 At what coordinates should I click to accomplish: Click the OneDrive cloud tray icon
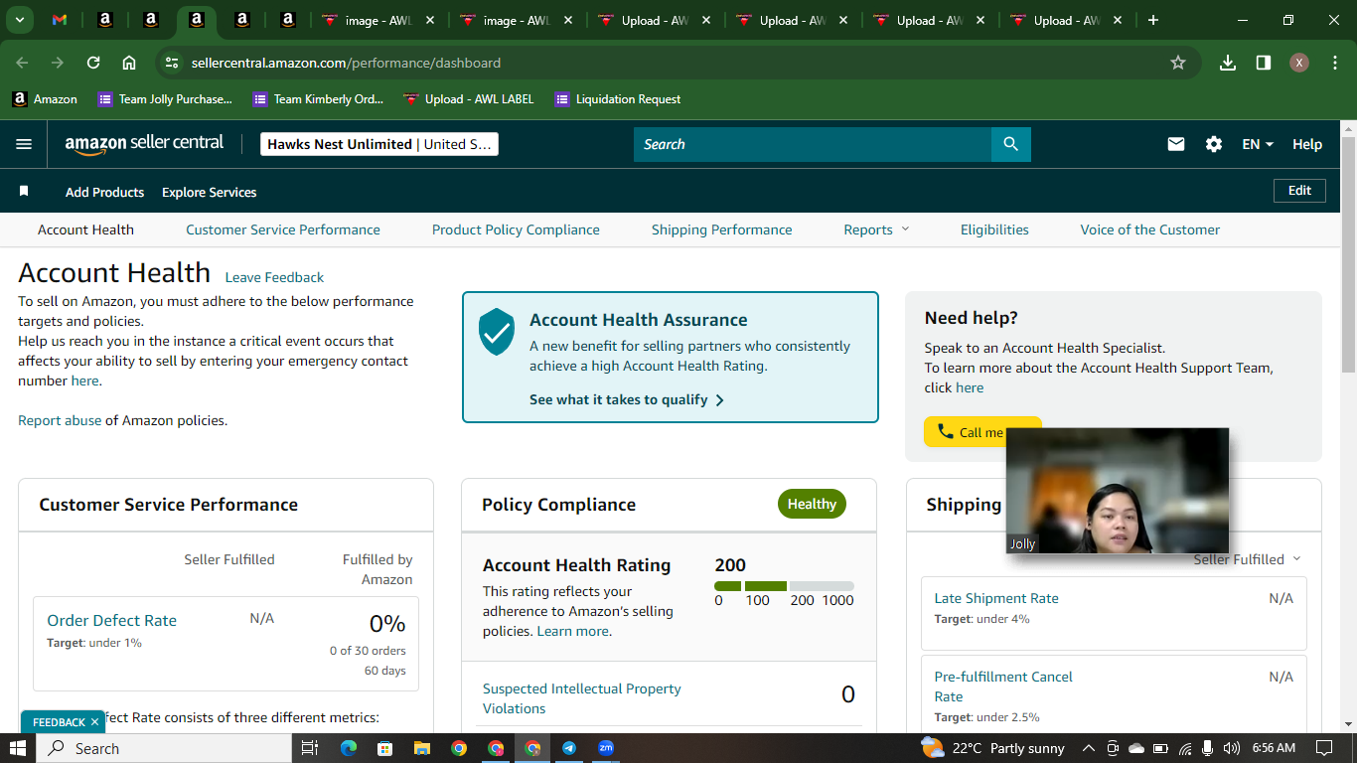[1136, 748]
